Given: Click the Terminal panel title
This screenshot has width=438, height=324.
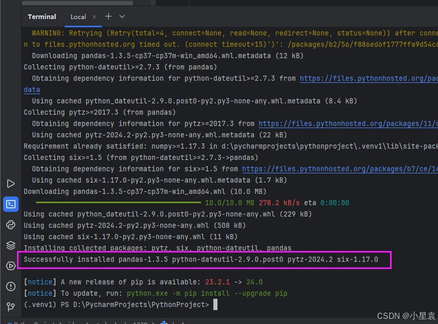Looking at the screenshot, I should point(42,17).
